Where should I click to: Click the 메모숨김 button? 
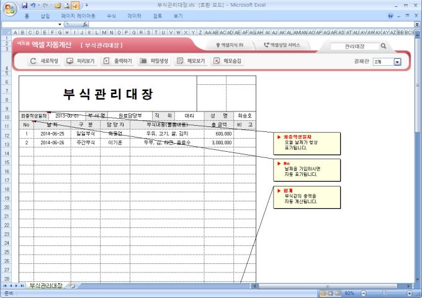[x=228, y=61]
